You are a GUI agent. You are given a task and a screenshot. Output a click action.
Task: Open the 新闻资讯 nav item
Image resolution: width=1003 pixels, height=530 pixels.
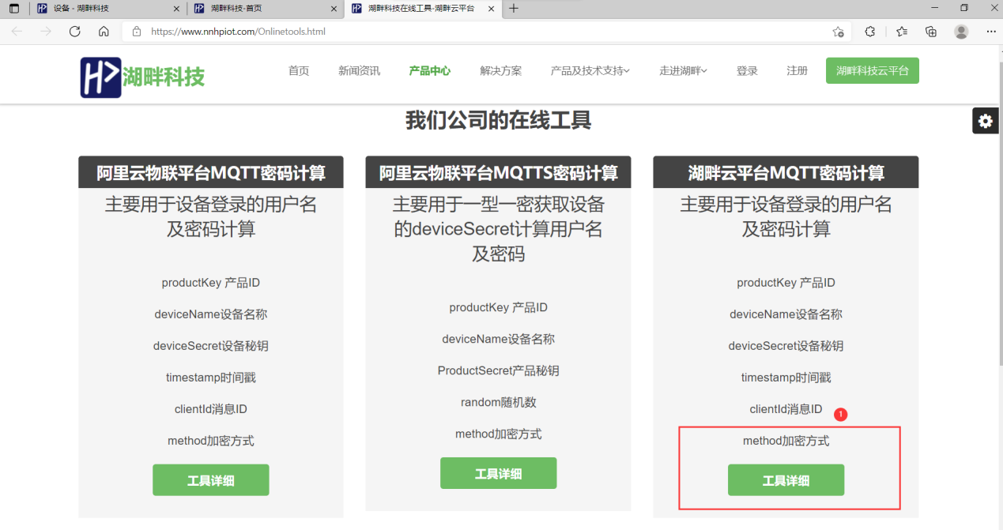(359, 71)
